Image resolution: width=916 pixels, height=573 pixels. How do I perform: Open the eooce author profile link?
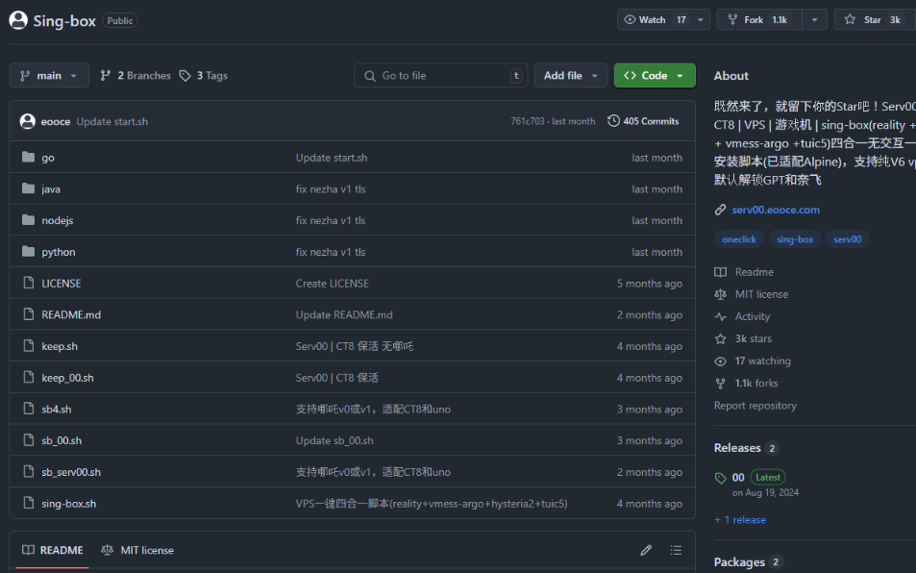[56, 121]
